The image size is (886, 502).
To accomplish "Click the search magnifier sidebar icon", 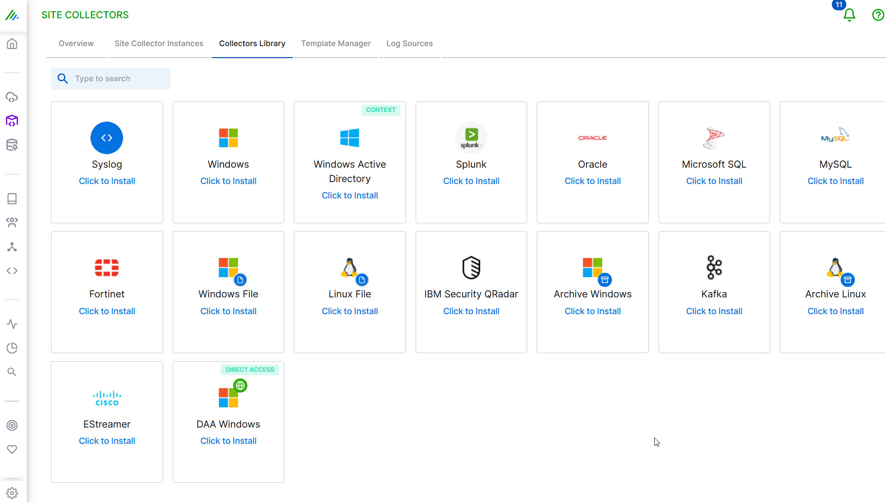I will pos(12,371).
